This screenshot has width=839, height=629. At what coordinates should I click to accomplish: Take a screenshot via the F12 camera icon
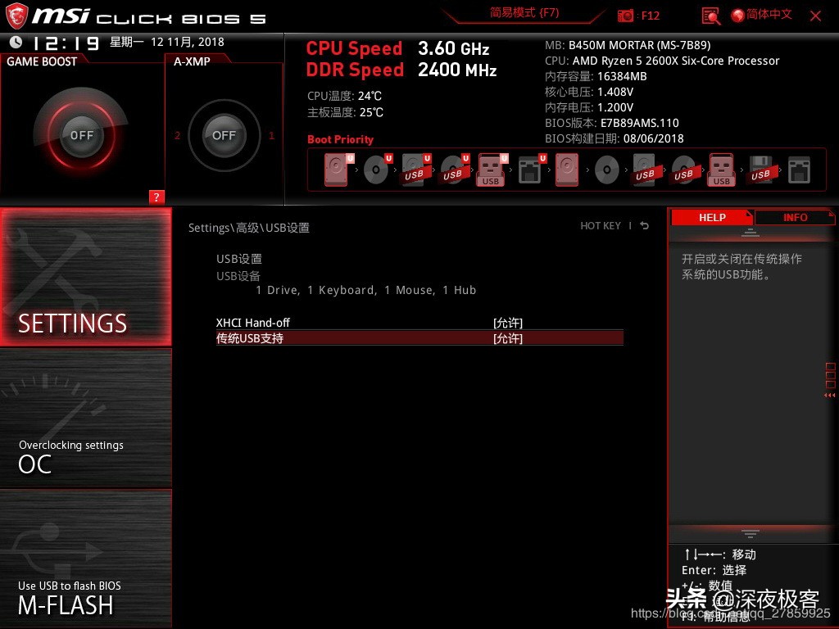coord(624,15)
